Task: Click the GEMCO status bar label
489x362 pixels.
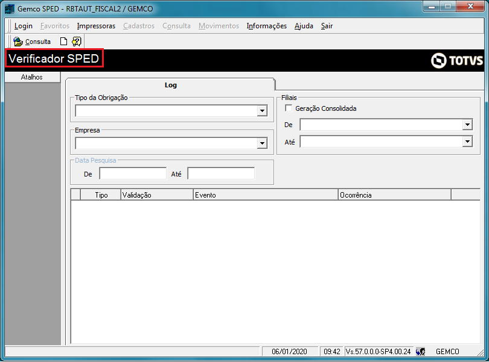Action: pos(447,352)
